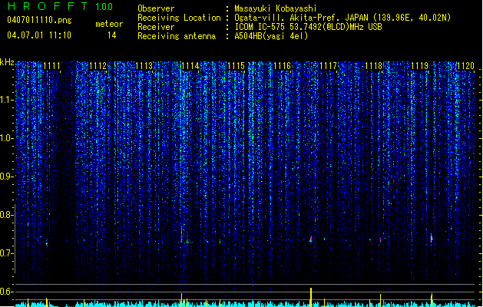Click the observer name Masayuki Kobayashi
This screenshot has height=307, width=483.
(276, 8)
